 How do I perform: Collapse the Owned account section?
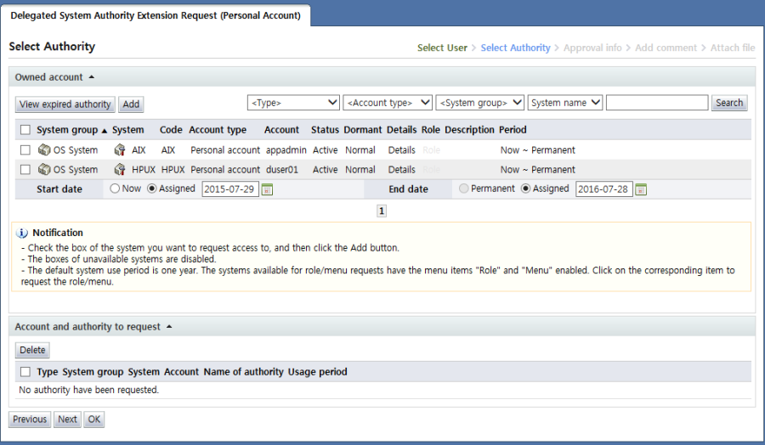tap(92, 77)
